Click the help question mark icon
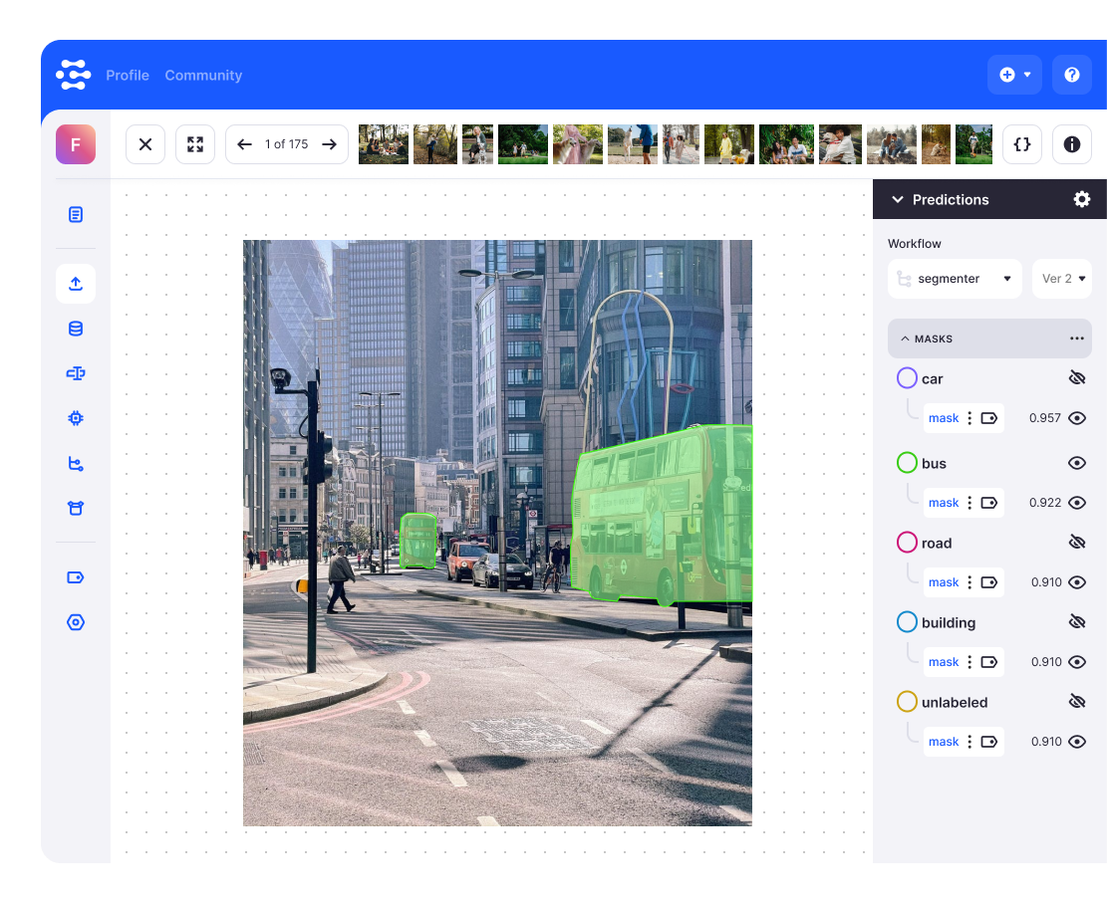The width and height of the screenshot is (1107, 903). [1072, 75]
